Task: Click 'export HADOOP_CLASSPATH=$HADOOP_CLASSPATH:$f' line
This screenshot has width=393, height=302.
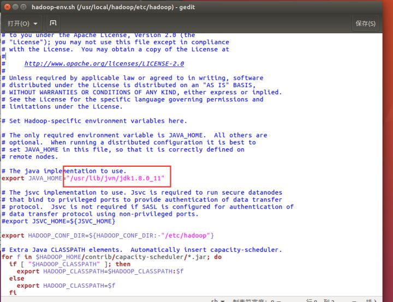Action: (x=100, y=271)
